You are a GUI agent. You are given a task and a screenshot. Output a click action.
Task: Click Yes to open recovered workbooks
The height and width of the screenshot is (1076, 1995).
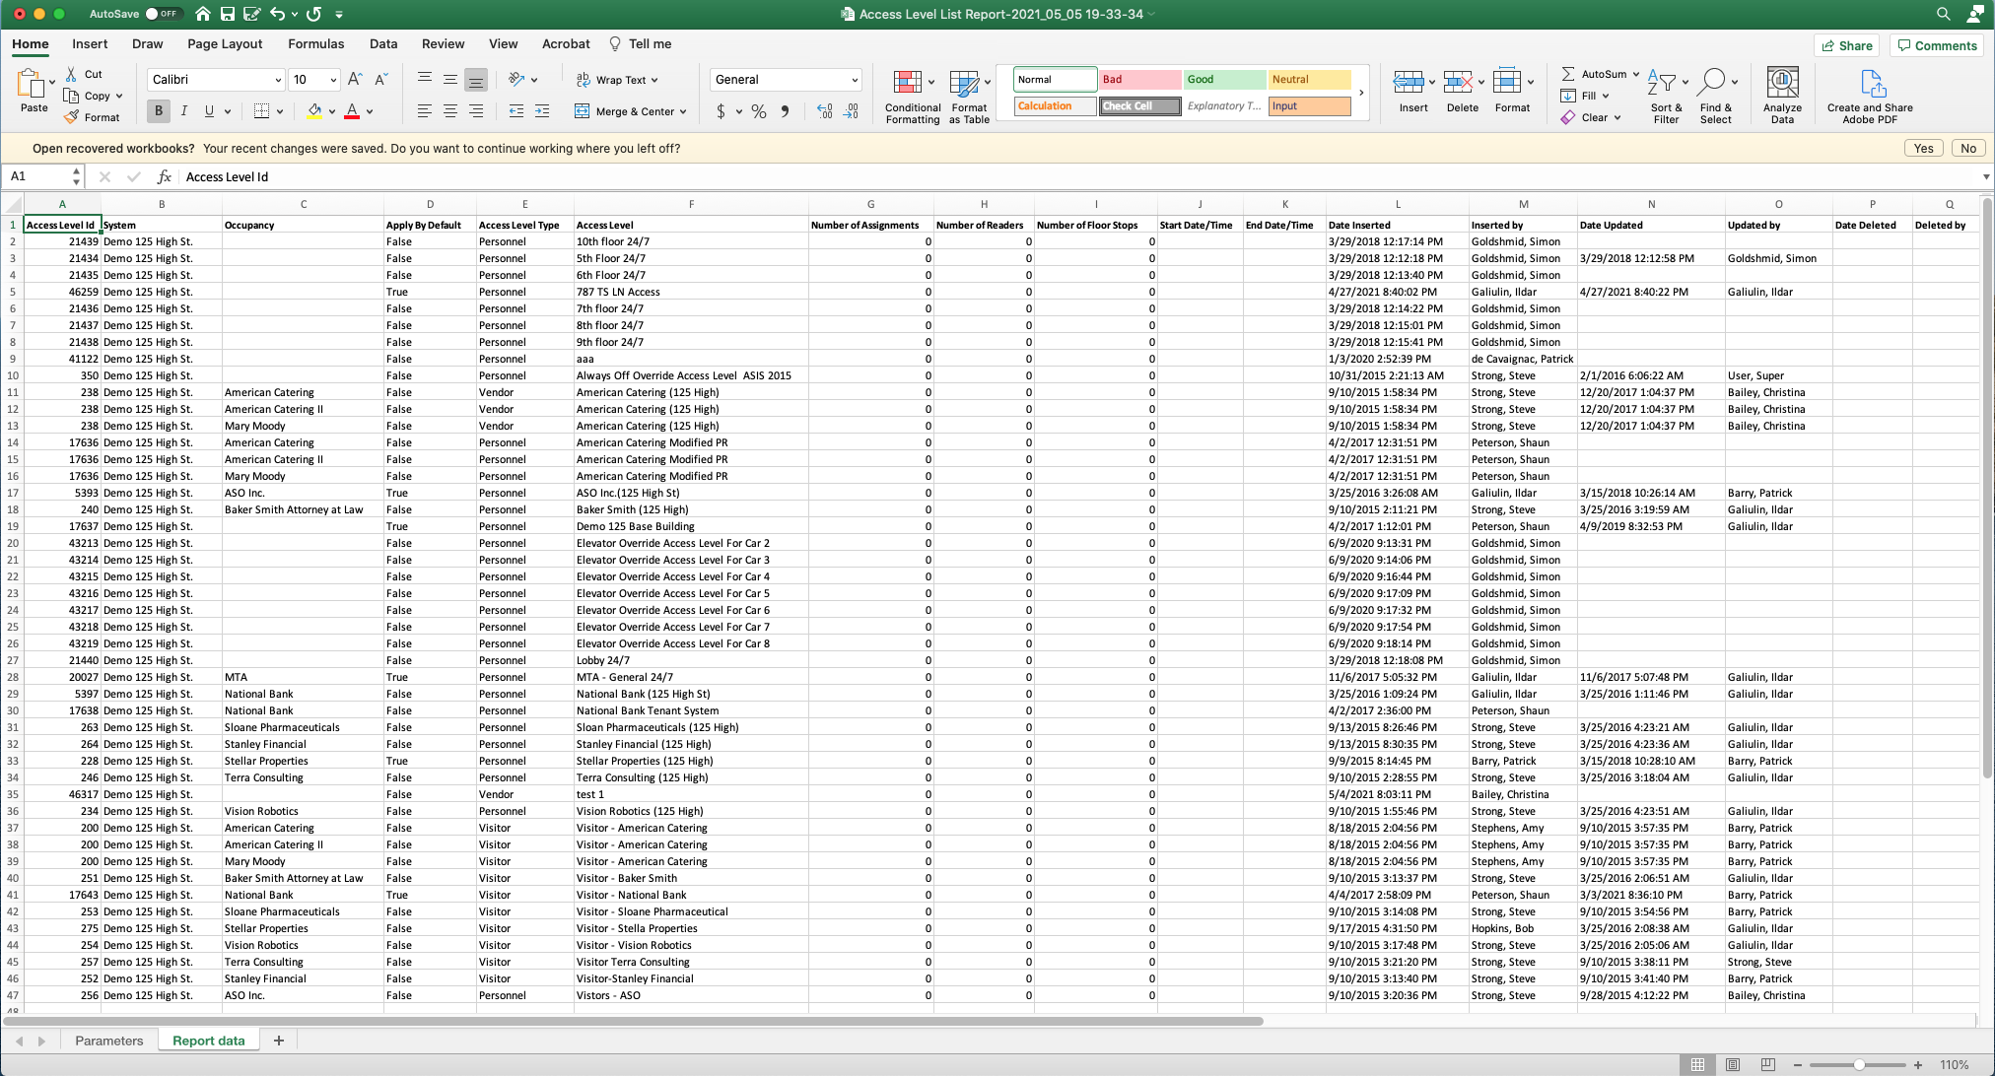pyautogui.click(x=1922, y=148)
